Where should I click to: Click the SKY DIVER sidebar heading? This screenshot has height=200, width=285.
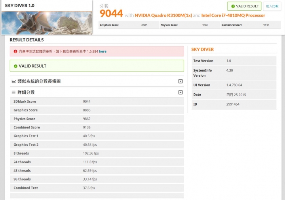[203, 49]
